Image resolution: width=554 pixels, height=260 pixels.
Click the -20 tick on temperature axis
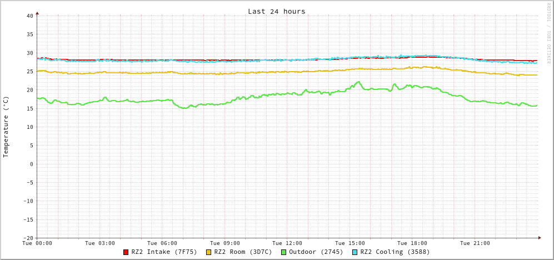28,238
